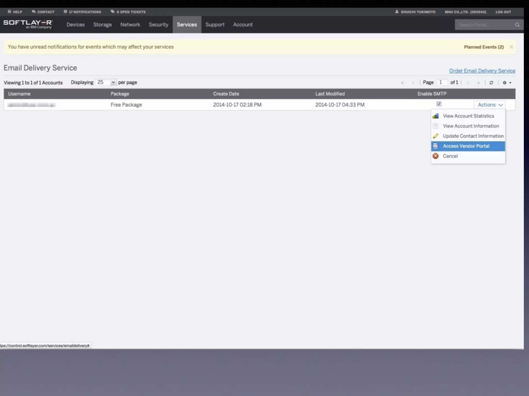Click the blurred username cell
The width and height of the screenshot is (529, 396).
click(x=31, y=105)
